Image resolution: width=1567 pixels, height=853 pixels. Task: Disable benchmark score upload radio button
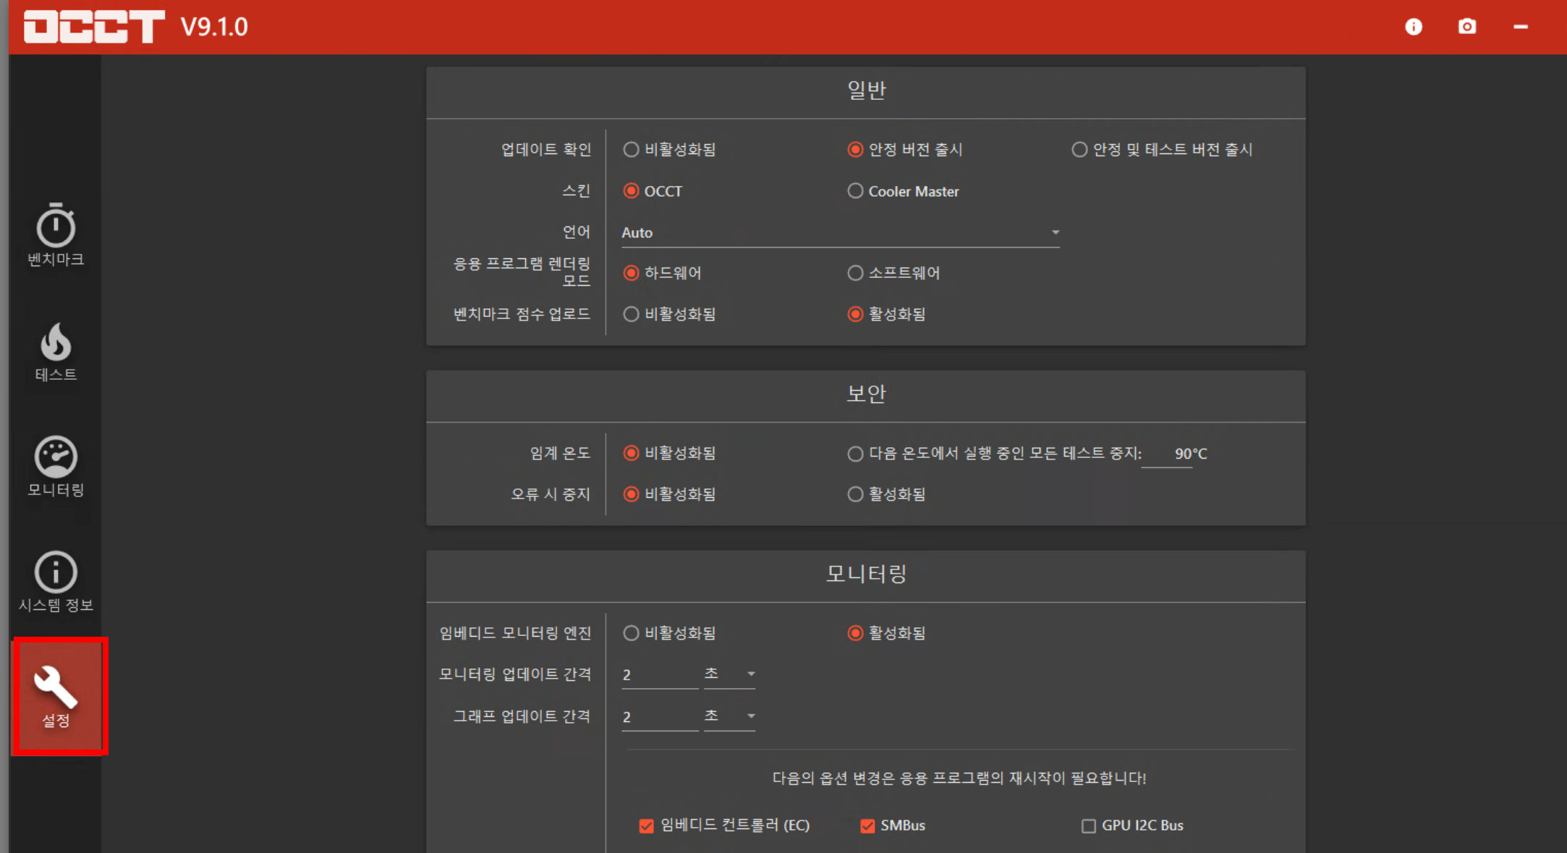click(x=631, y=314)
